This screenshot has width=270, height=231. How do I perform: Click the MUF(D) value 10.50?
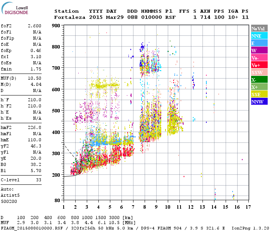[34, 78]
